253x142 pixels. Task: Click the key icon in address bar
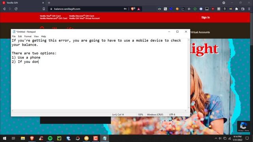tap(125, 9)
